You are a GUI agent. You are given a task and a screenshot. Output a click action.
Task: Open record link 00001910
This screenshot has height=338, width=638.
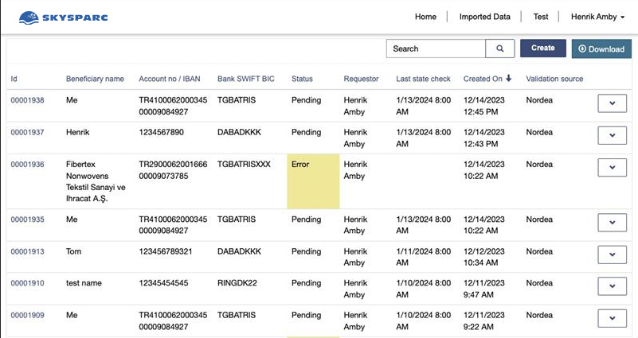pyautogui.click(x=27, y=283)
